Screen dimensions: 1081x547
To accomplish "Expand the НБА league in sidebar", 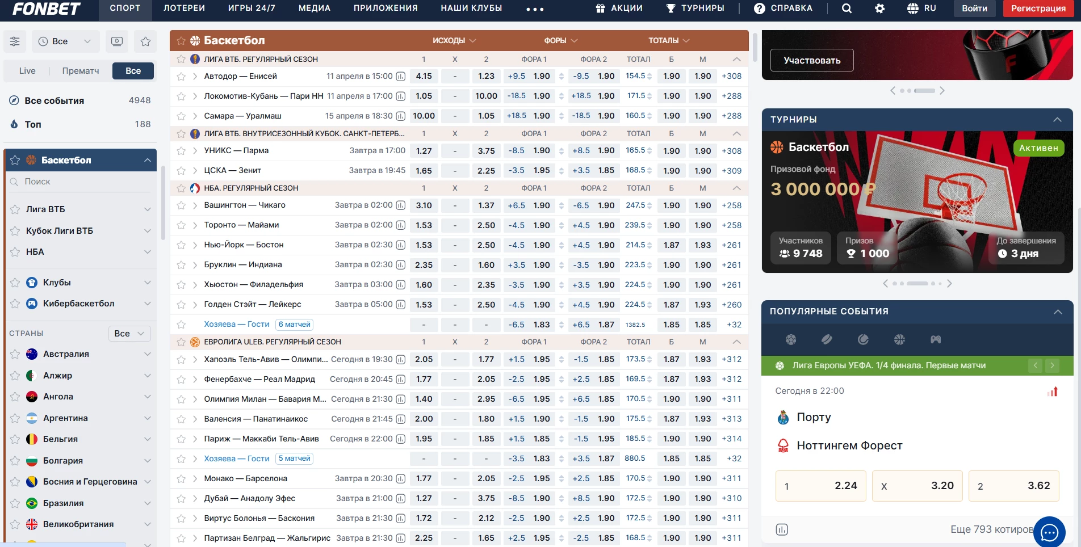I will (x=147, y=252).
